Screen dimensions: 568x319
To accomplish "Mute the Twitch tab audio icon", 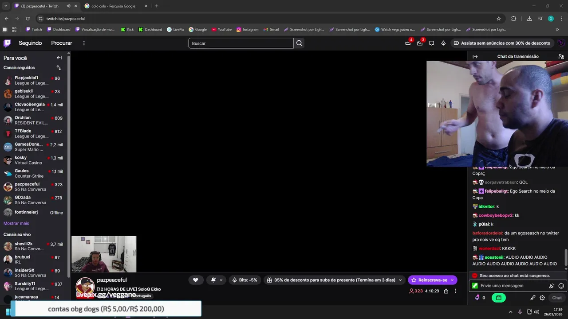I will (x=68, y=6).
